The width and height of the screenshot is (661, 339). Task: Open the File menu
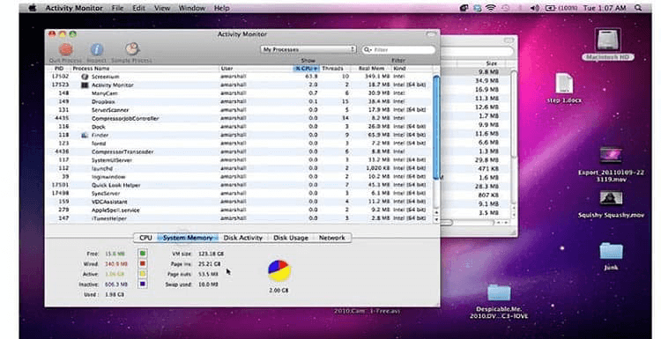tap(117, 8)
